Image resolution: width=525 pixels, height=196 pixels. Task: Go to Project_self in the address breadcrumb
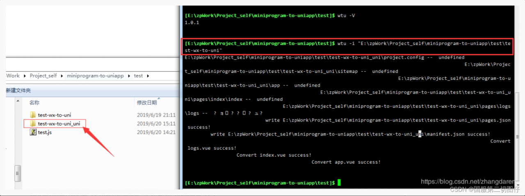(43, 76)
